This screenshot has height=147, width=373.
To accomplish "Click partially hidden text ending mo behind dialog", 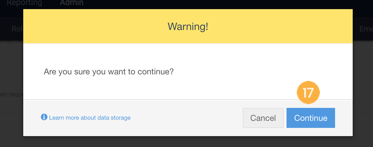I will point(11,41).
